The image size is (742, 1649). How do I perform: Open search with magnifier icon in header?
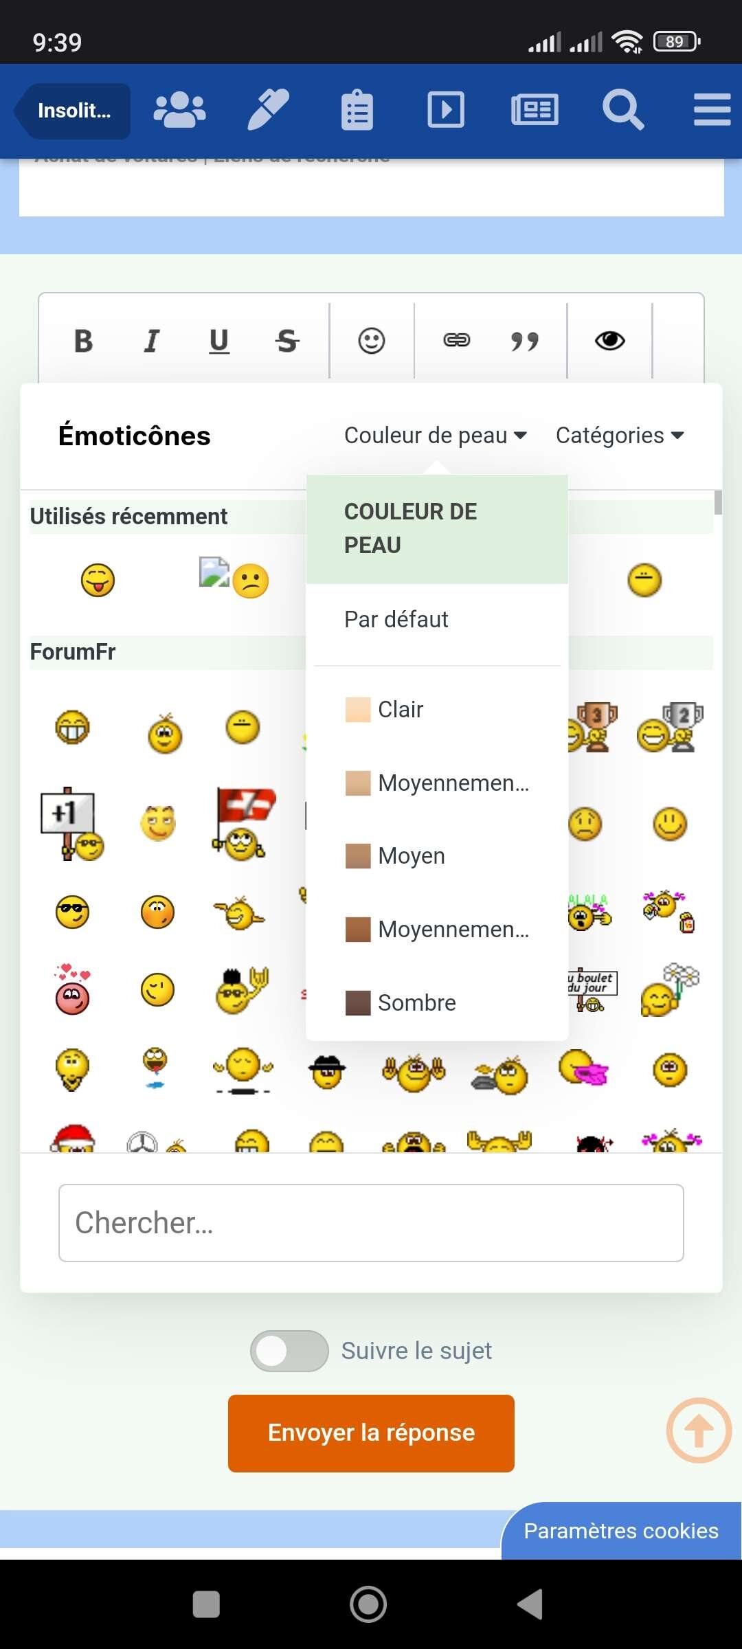point(623,110)
